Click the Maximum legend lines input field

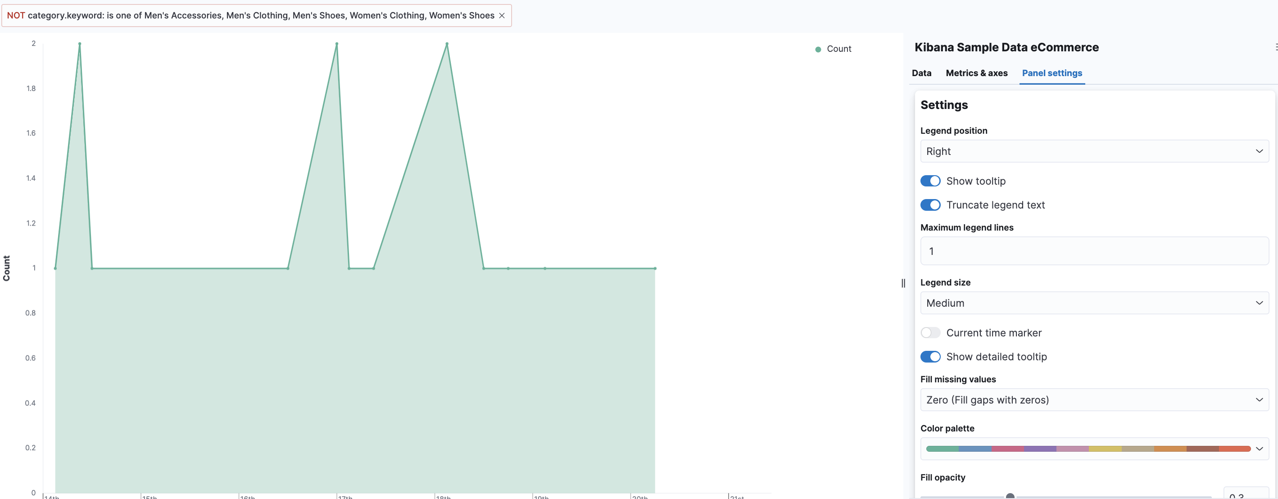(x=1094, y=250)
